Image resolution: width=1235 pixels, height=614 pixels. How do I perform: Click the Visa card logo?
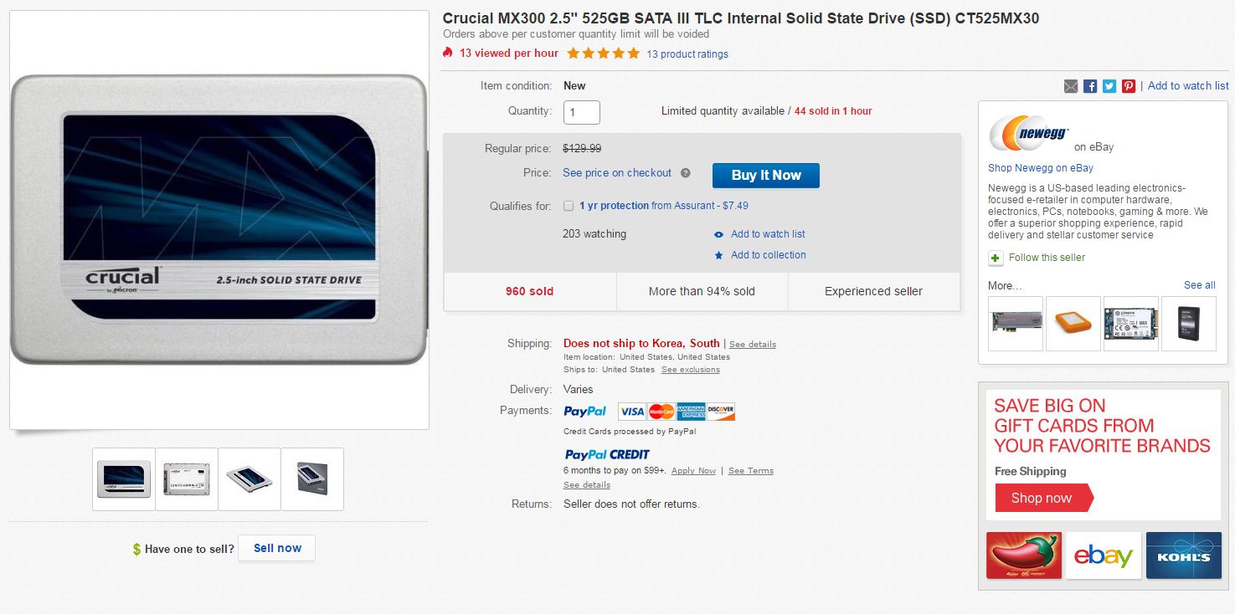(631, 412)
